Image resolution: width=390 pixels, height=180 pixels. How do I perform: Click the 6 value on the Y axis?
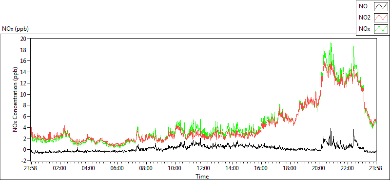point(25,117)
